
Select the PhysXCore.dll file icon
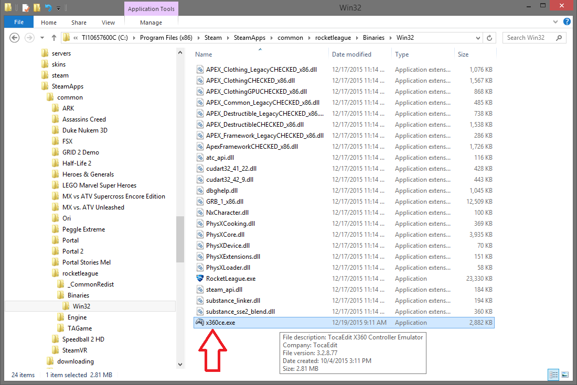coord(200,234)
